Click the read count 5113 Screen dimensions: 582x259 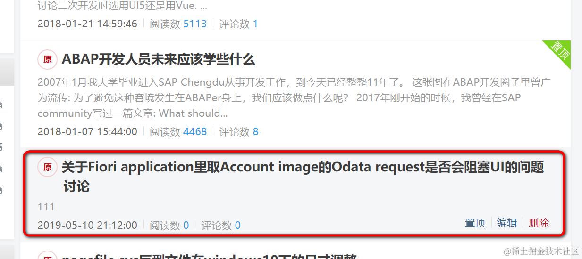[195, 24]
